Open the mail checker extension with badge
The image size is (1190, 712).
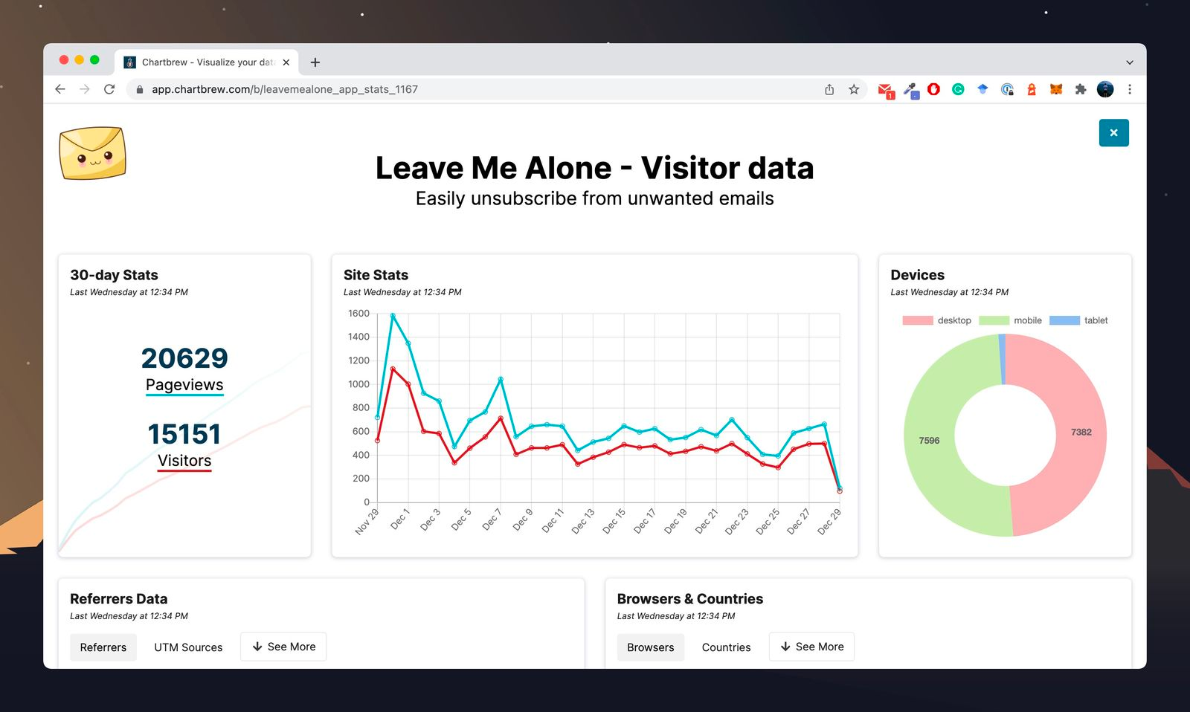886,88
